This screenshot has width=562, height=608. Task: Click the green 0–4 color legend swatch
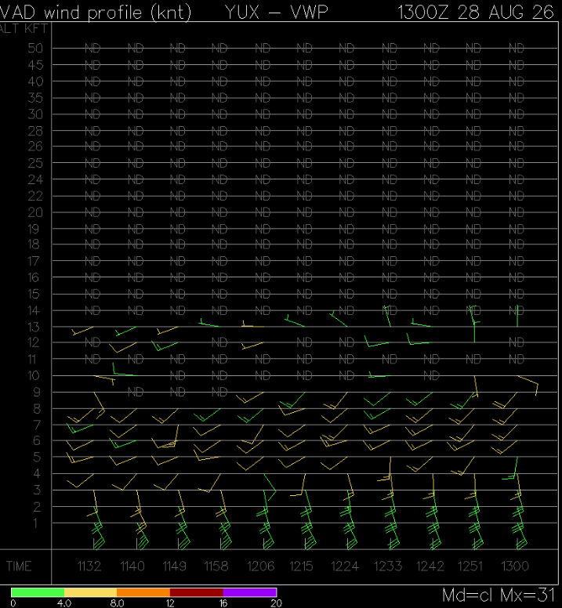38,592
